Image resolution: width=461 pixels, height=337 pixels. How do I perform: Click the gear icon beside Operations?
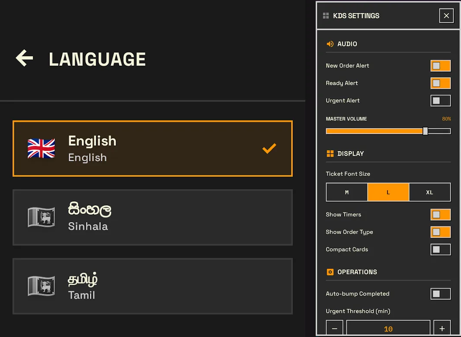pyautogui.click(x=330, y=272)
